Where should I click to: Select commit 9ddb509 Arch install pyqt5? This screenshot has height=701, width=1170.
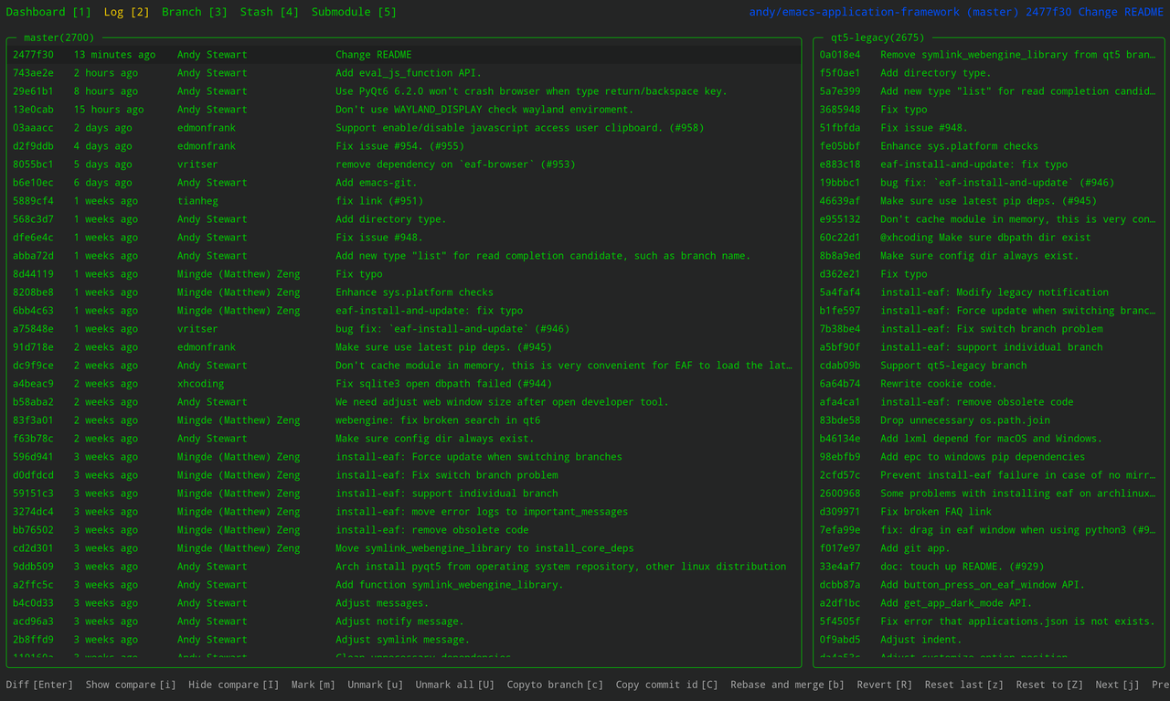(404, 567)
